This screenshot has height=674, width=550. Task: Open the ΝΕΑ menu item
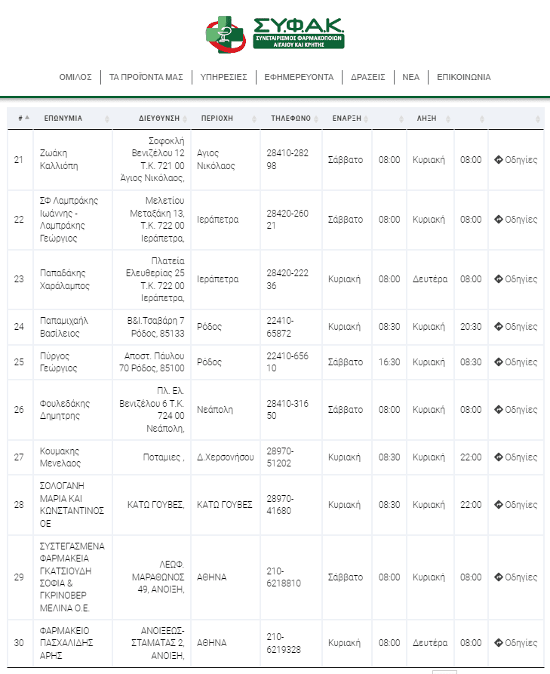click(410, 78)
